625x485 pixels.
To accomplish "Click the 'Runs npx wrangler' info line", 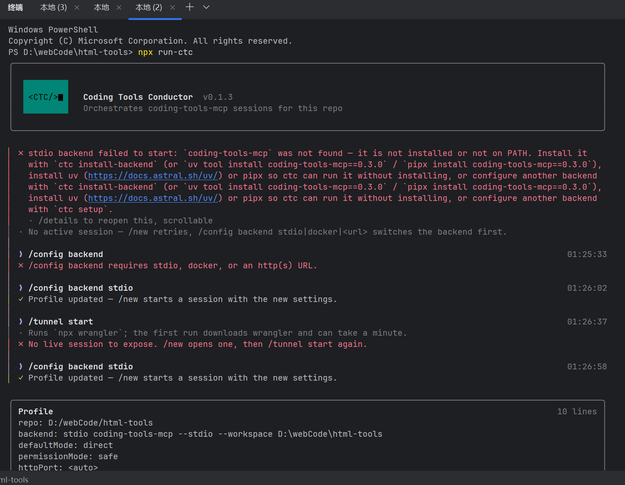I will [218, 333].
